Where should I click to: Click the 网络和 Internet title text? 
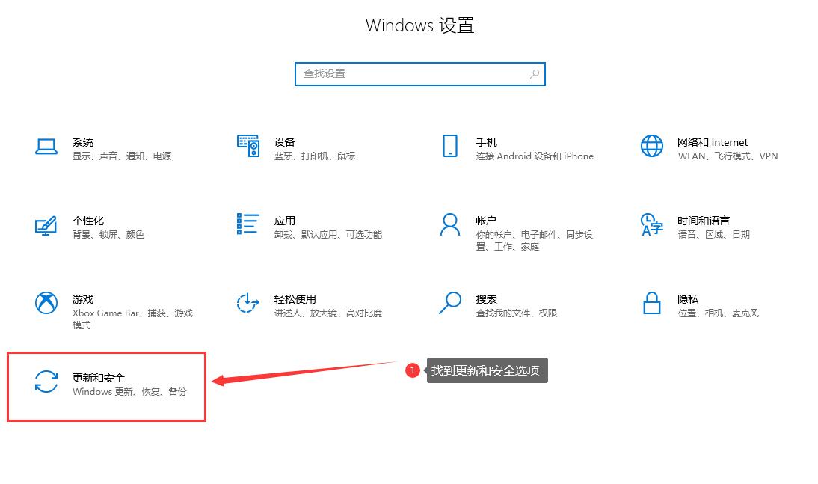pos(712,142)
